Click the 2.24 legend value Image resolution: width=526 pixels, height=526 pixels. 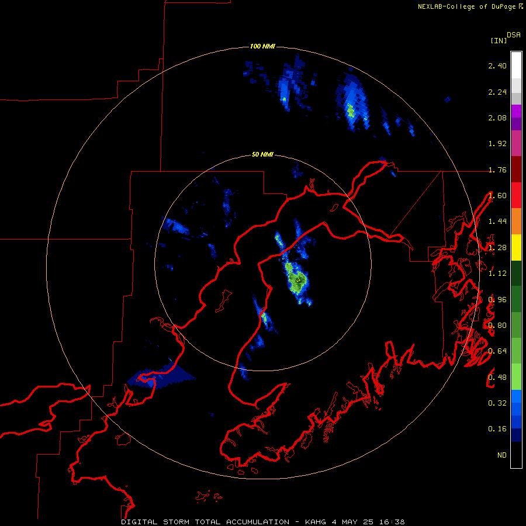[x=497, y=92]
